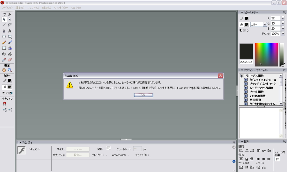Click align left edge icon in 整列 panel
The width and height of the screenshot is (287, 172).
(241, 151)
